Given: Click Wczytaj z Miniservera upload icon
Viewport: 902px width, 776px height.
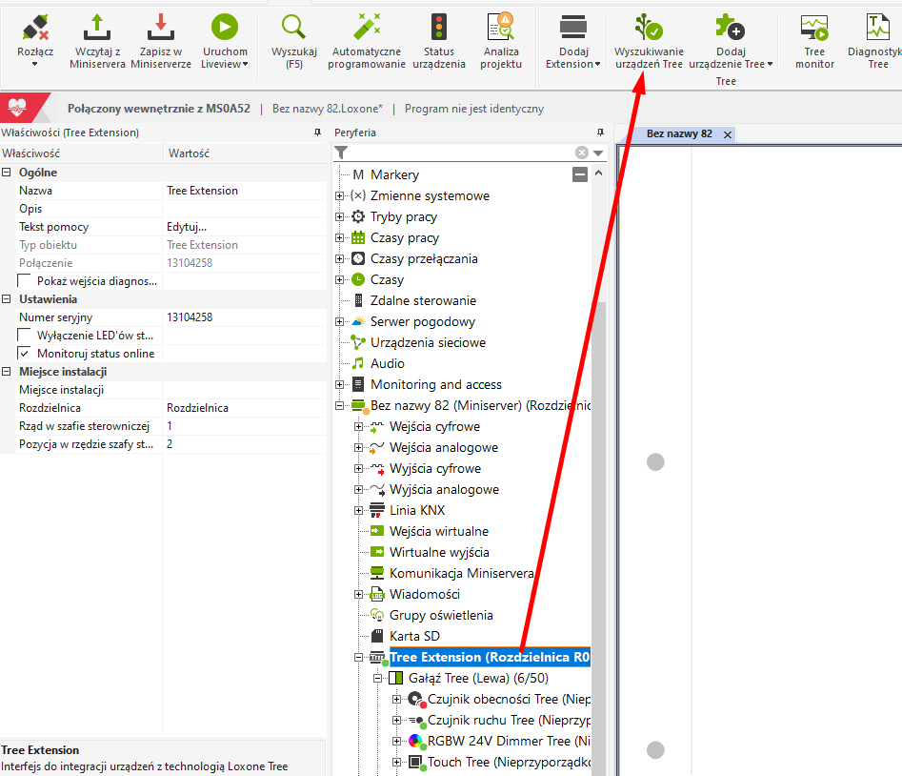Looking at the screenshot, I should [x=96, y=27].
